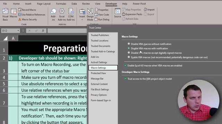Select Trusted Locations in Trust Center
Image resolution: width=222 pixels, height=124 pixels.
tap(103, 41)
